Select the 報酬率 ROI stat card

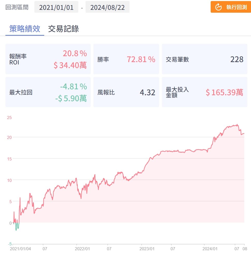(48, 59)
